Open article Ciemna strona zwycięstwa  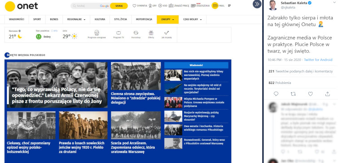point(136,98)
